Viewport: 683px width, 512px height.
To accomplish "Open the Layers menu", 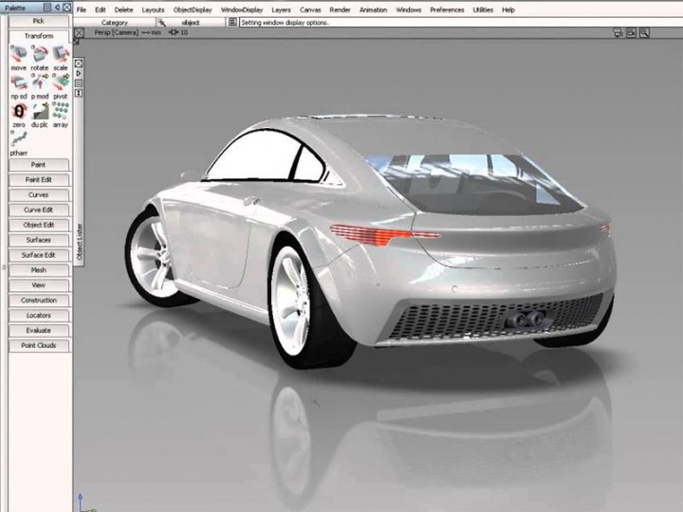I will [x=281, y=9].
